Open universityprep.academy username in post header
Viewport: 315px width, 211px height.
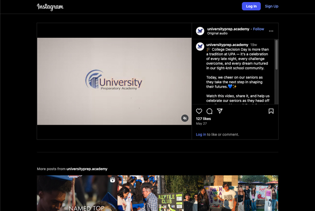228,29
